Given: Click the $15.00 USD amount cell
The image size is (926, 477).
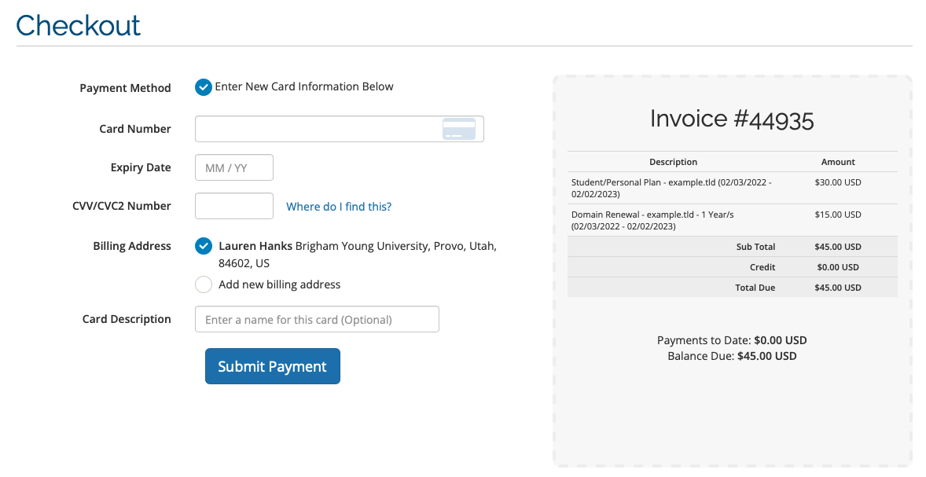Looking at the screenshot, I should tap(838, 215).
